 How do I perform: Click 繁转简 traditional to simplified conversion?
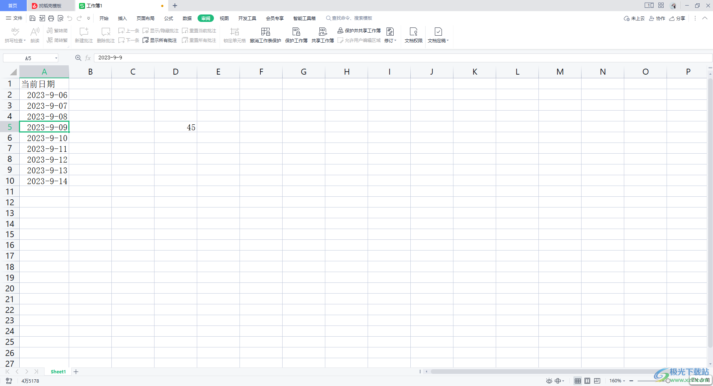point(57,30)
